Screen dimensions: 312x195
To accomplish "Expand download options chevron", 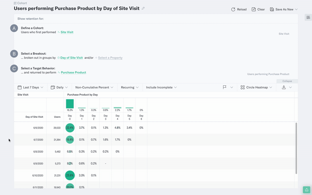I will (291, 87).
